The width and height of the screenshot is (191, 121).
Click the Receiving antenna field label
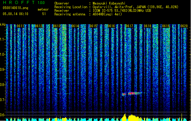70,14
